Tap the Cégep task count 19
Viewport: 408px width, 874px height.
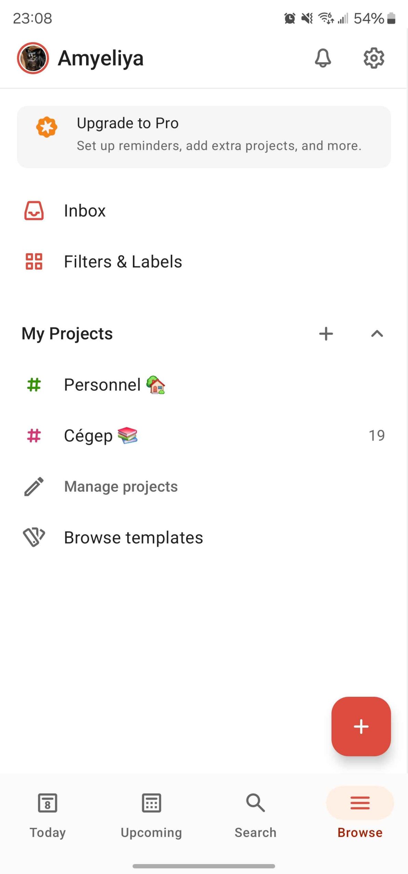click(377, 436)
